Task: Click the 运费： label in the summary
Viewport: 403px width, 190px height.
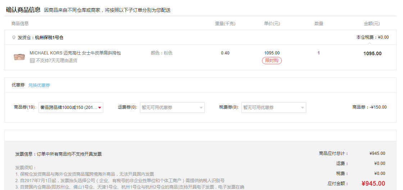Action: 342,163
